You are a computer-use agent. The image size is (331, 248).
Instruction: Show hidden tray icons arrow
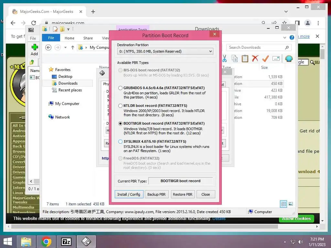click(285, 242)
